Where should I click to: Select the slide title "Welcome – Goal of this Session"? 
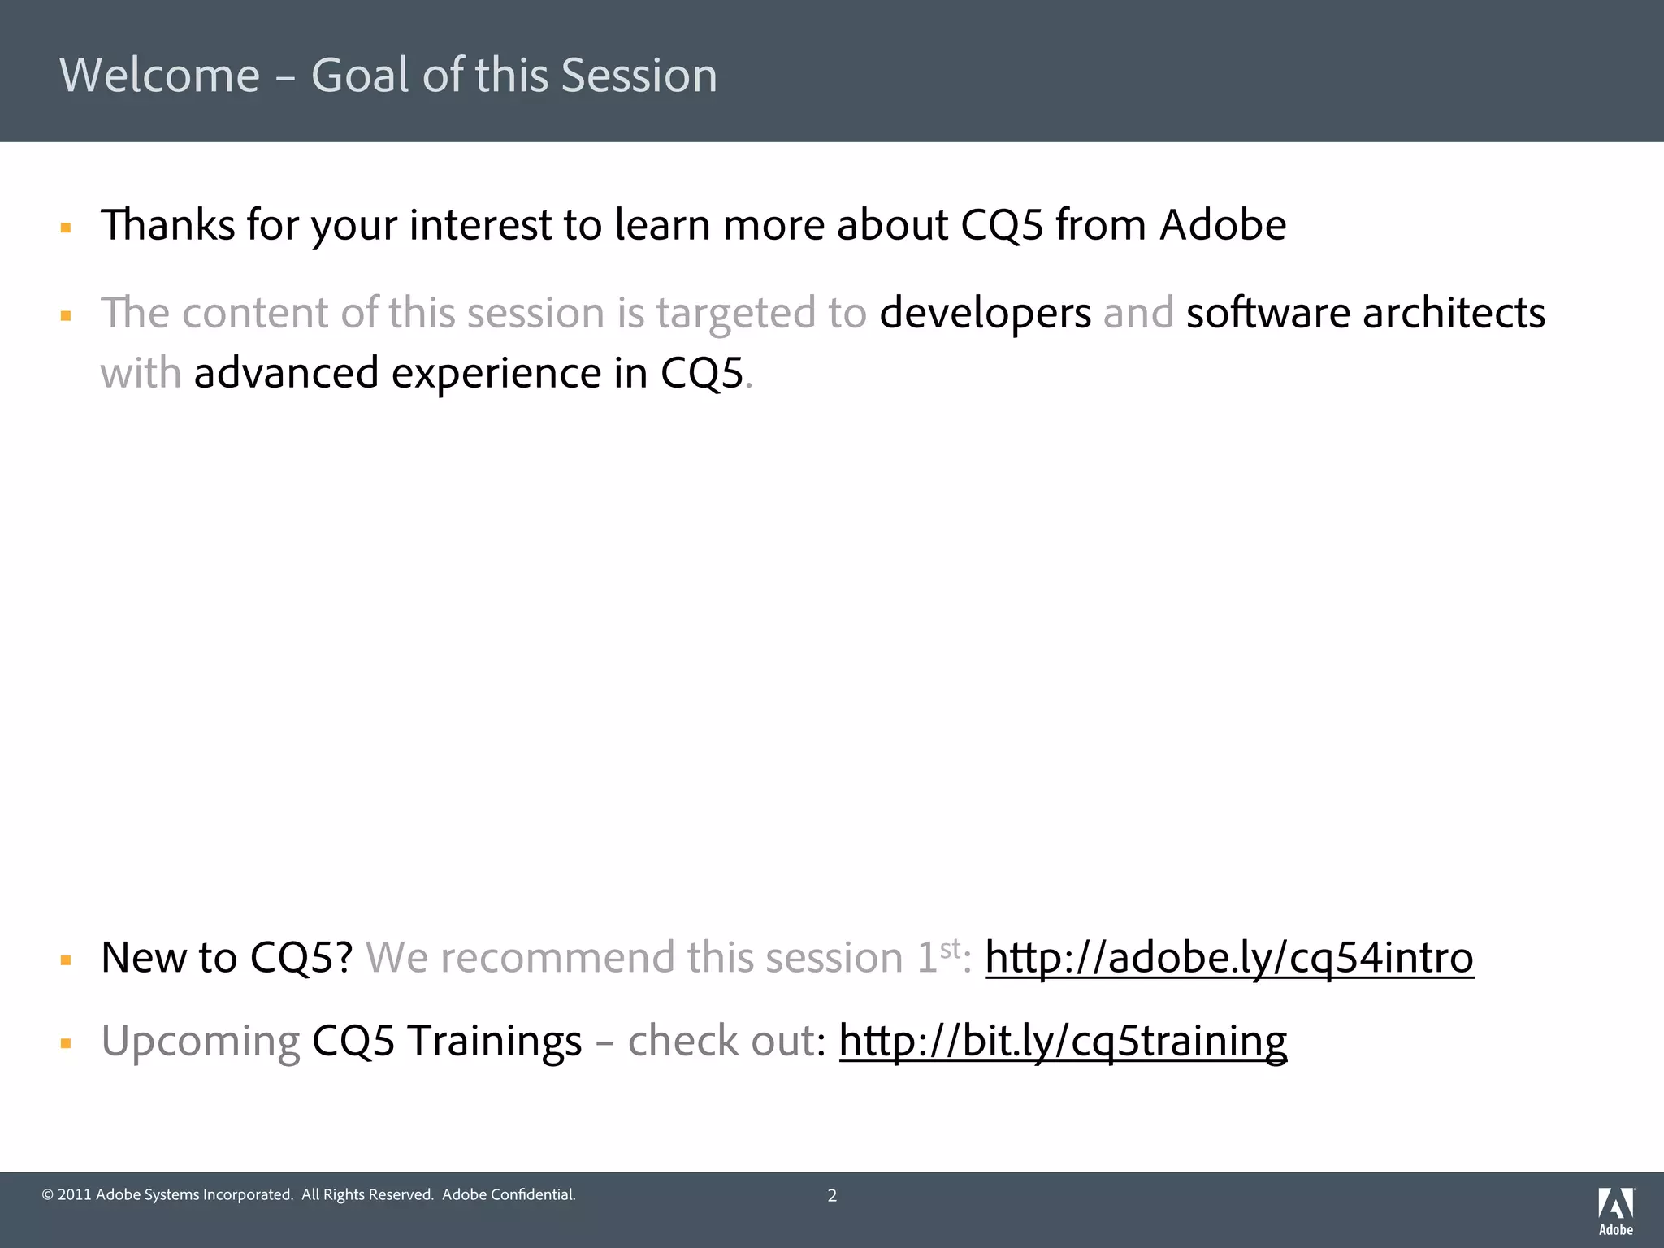pyautogui.click(x=388, y=75)
